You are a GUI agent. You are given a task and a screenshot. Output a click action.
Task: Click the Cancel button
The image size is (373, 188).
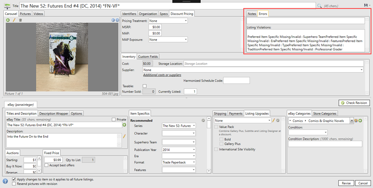363,183
